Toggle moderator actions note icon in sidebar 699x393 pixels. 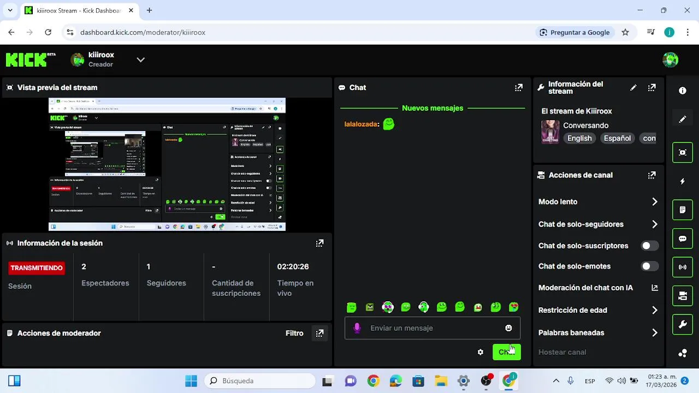coord(683,210)
